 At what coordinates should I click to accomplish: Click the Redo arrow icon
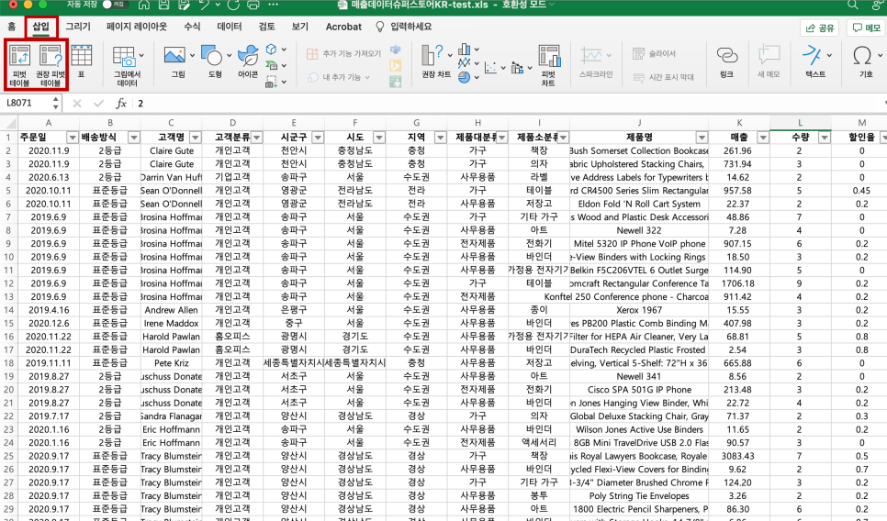tap(233, 6)
